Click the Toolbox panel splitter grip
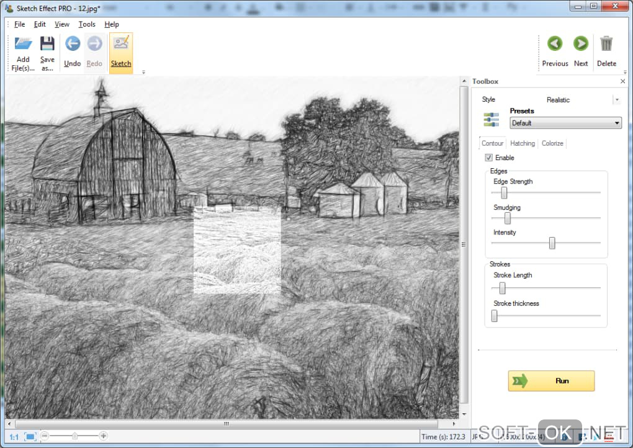The height and width of the screenshot is (448, 633). pos(464,244)
